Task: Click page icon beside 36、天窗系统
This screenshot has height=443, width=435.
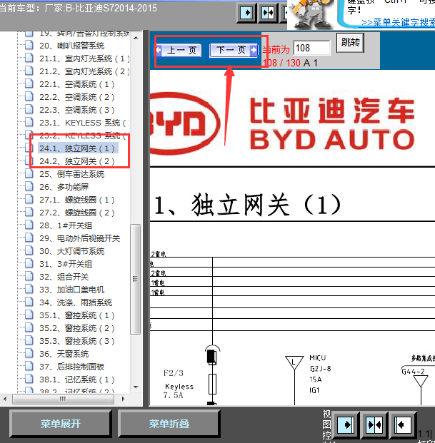Action: click(x=29, y=353)
